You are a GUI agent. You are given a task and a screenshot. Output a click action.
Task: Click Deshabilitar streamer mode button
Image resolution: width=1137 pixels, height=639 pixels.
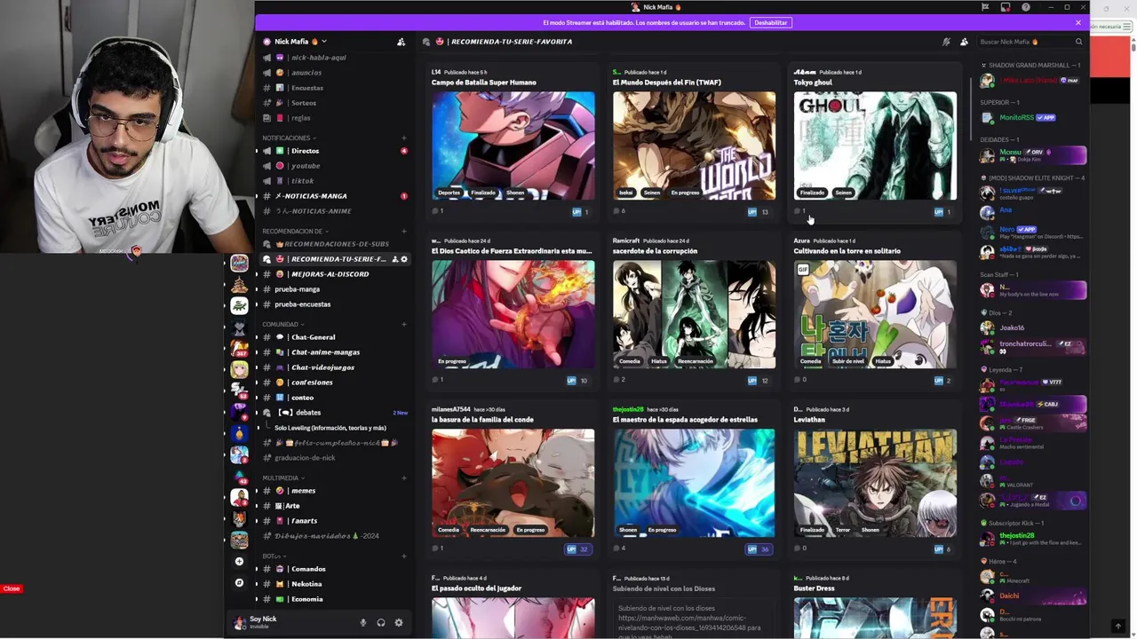[x=770, y=22]
